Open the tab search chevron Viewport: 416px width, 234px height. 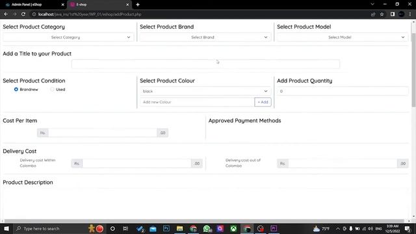[x=372, y=5]
